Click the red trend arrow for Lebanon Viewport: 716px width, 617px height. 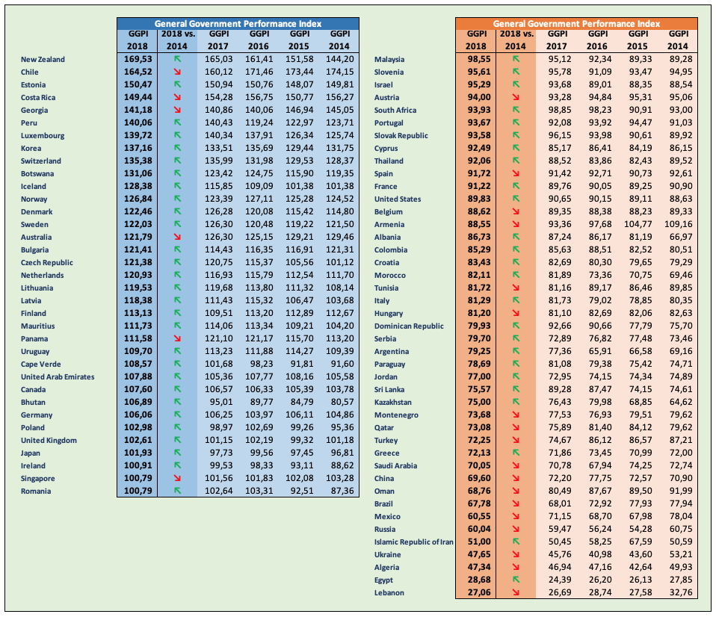(x=516, y=592)
